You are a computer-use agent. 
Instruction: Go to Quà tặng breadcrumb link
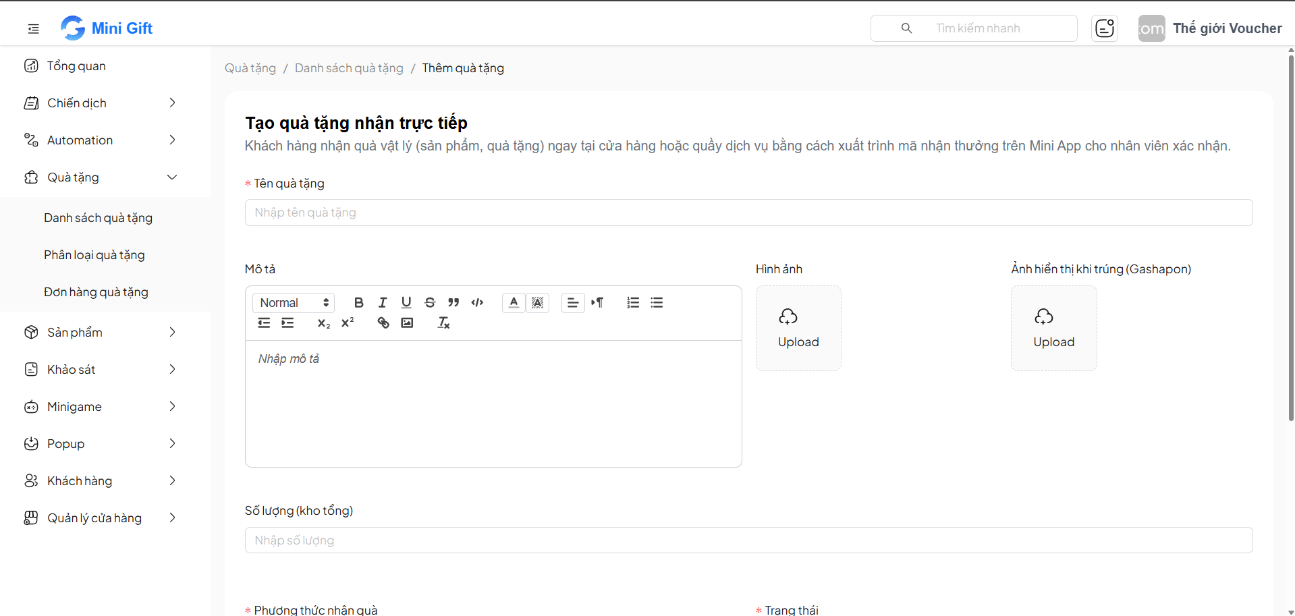point(250,68)
